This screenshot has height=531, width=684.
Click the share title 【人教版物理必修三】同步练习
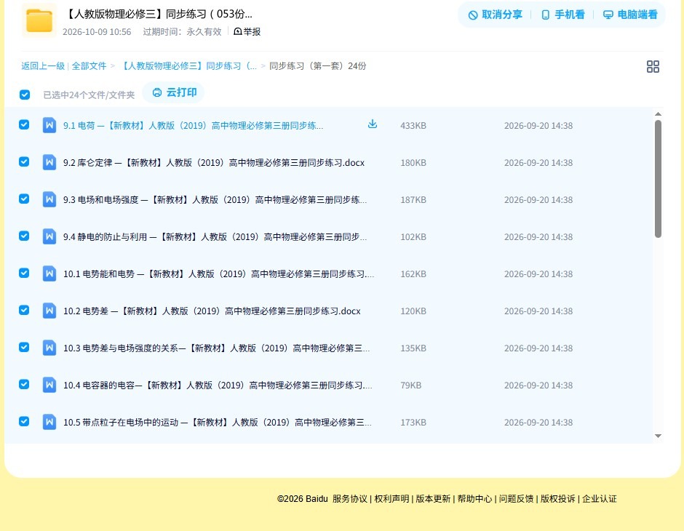coord(159,14)
